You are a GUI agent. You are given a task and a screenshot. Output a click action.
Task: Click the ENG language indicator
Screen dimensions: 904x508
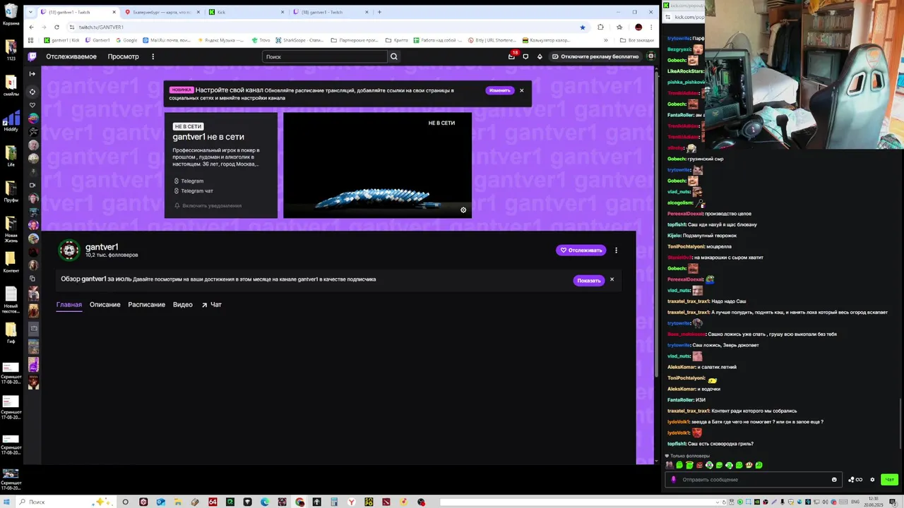(x=855, y=502)
